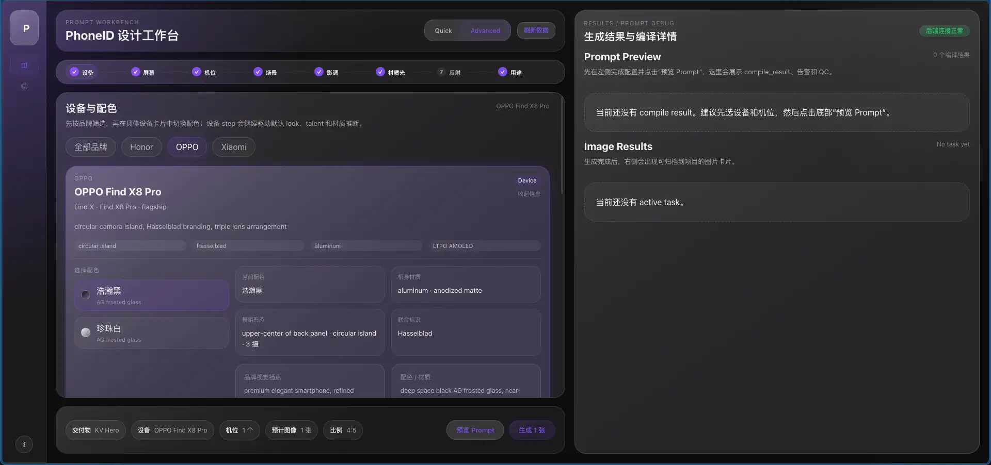
Task: Go to the 机位 step
Action: [x=204, y=72]
